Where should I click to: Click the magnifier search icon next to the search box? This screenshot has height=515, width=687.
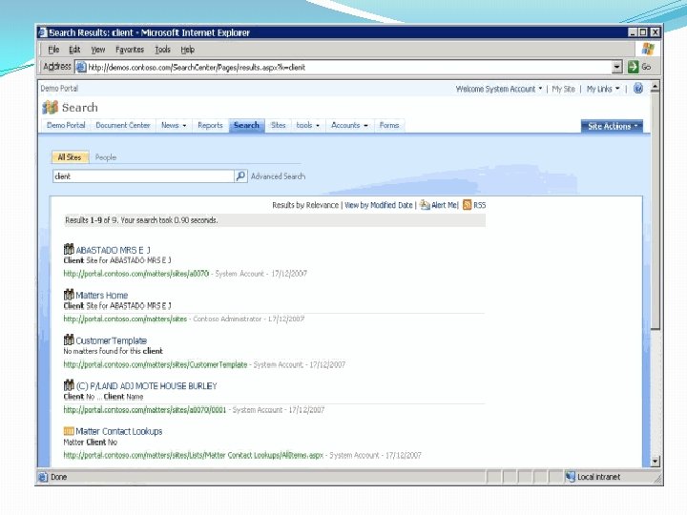(x=240, y=176)
